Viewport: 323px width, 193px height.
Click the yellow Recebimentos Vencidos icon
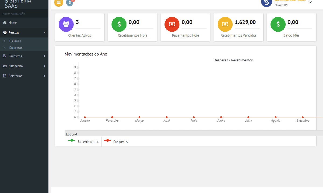point(225,24)
